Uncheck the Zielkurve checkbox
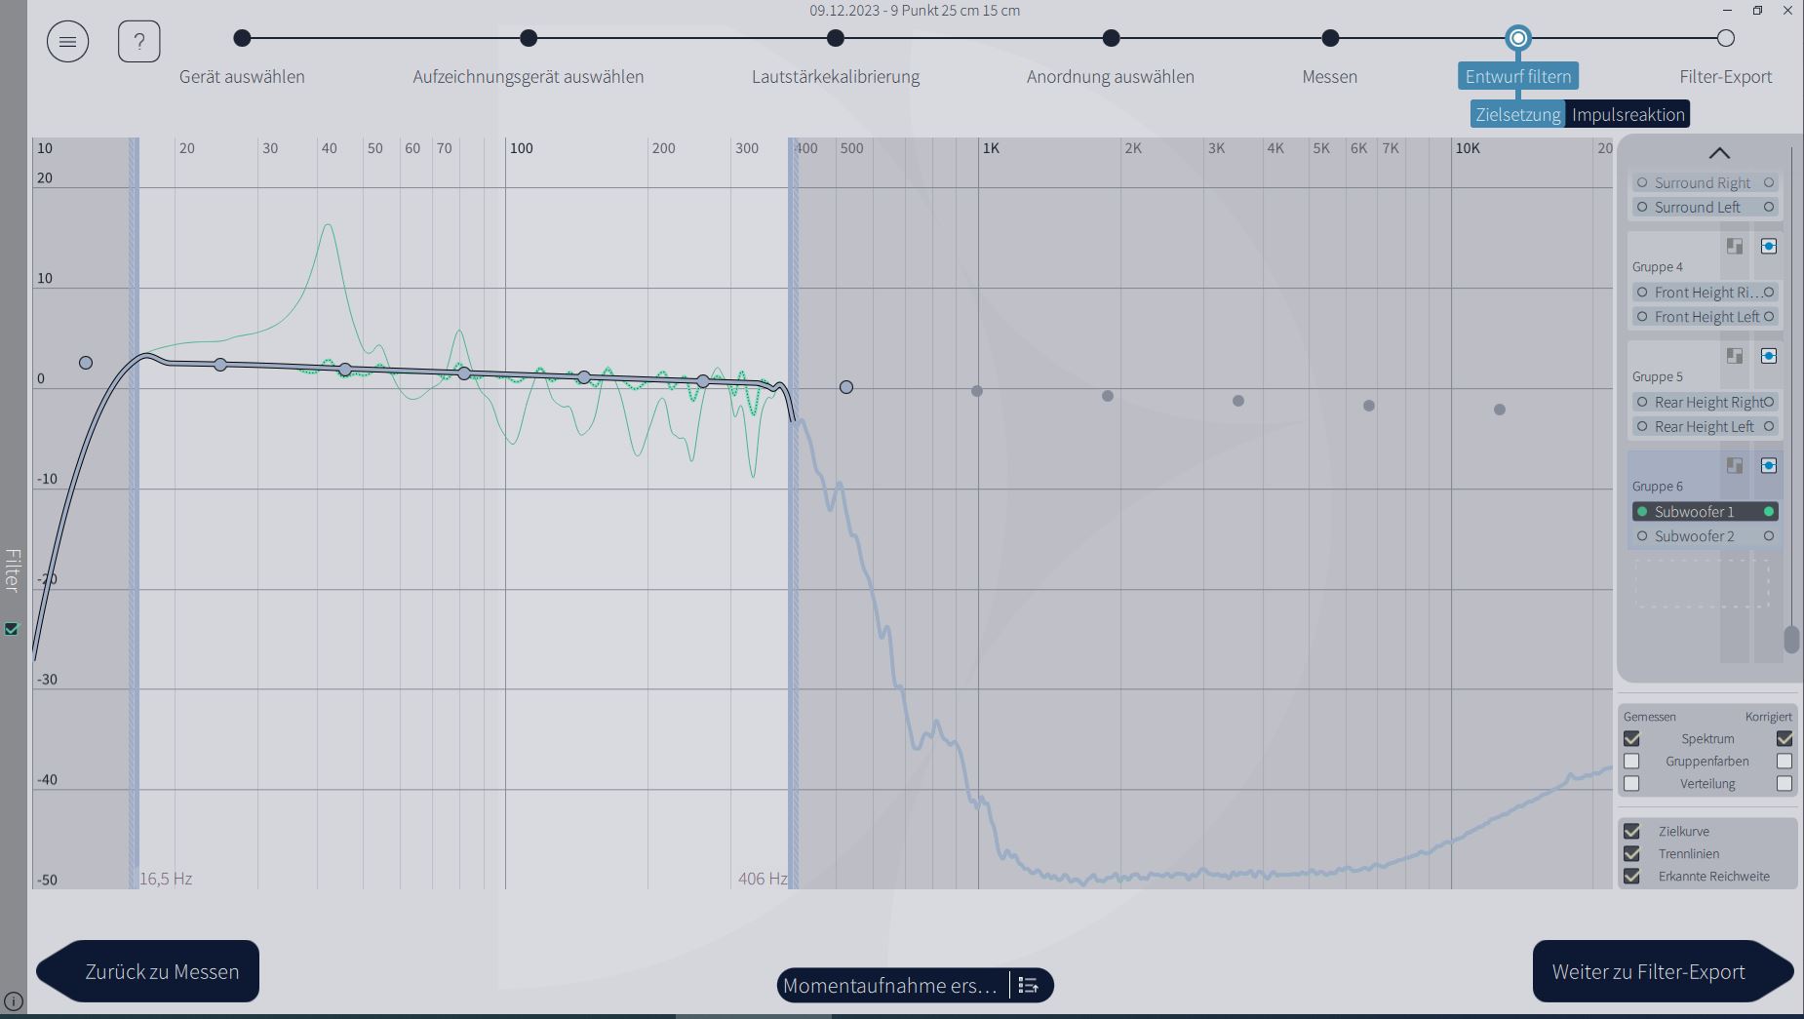This screenshot has width=1804, height=1019. 1631,831
